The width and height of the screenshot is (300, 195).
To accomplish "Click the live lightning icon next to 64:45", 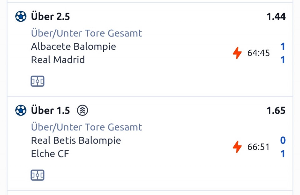I will coord(237,53).
